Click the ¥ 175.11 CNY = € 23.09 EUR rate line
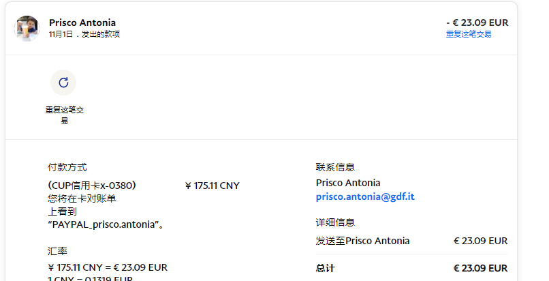 tap(108, 267)
